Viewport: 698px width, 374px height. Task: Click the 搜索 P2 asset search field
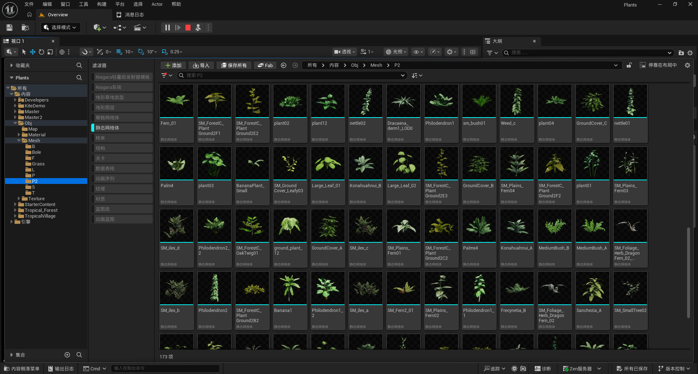(292, 75)
